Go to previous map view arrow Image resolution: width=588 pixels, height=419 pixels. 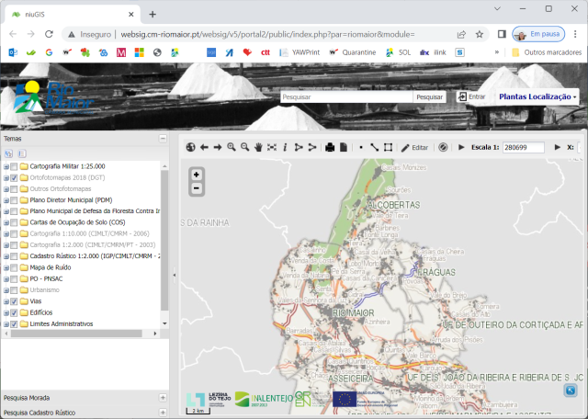pos(205,147)
